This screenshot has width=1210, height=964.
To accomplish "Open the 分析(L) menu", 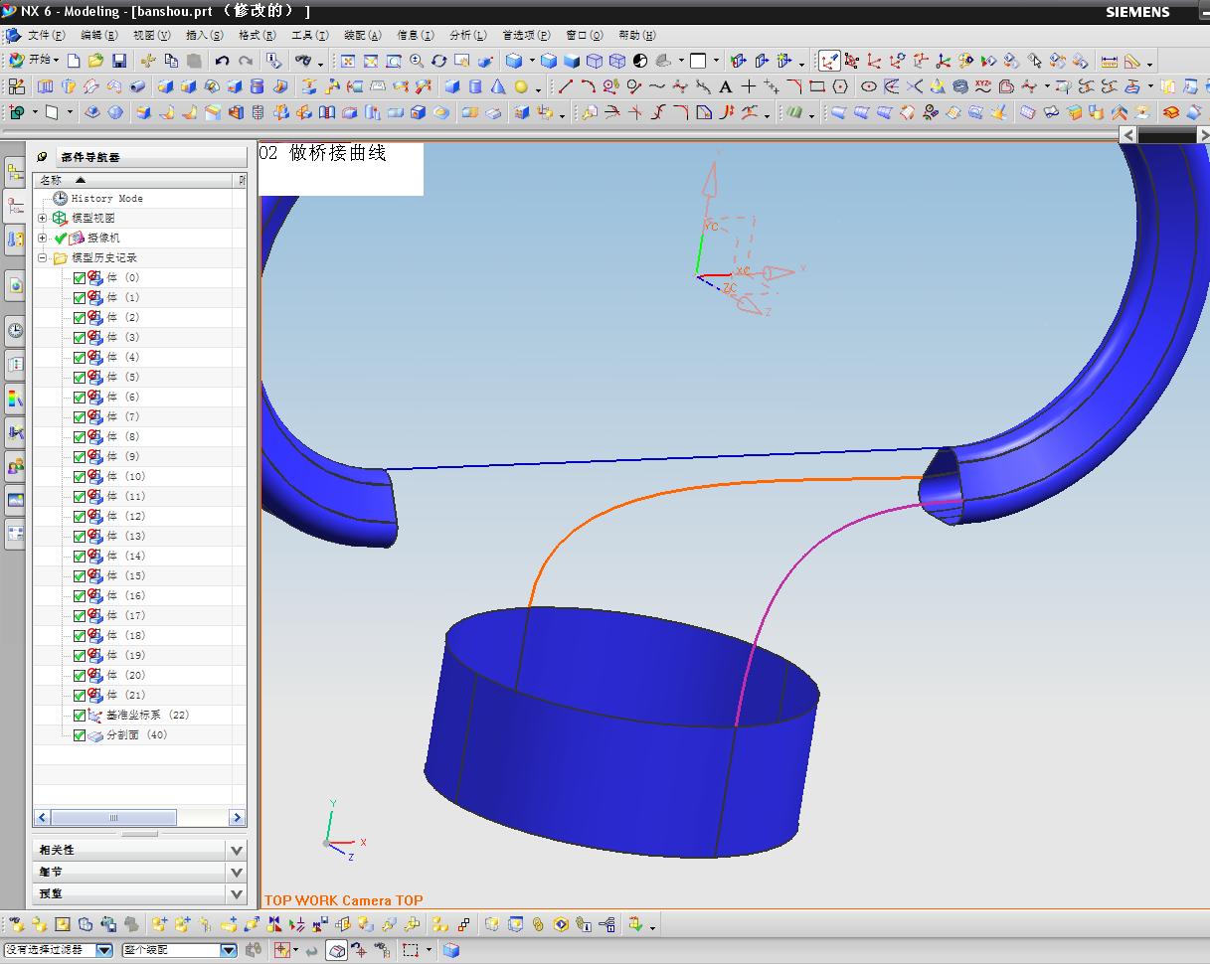I will pos(467,35).
